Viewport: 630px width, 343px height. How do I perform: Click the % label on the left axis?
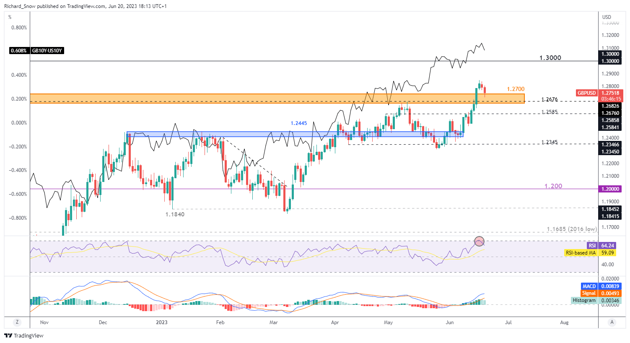coord(10,17)
